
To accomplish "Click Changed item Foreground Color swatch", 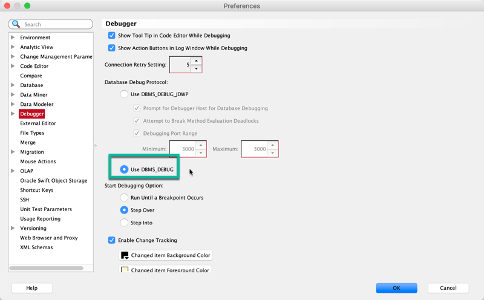I will [125, 269].
